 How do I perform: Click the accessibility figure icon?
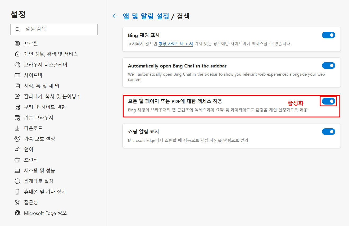click(x=17, y=202)
